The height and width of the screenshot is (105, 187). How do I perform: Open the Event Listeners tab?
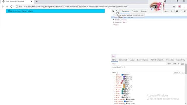click(x=142, y=60)
